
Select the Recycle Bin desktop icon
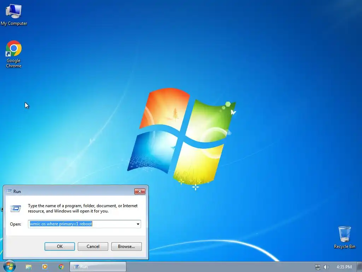(x=344, y=237)
